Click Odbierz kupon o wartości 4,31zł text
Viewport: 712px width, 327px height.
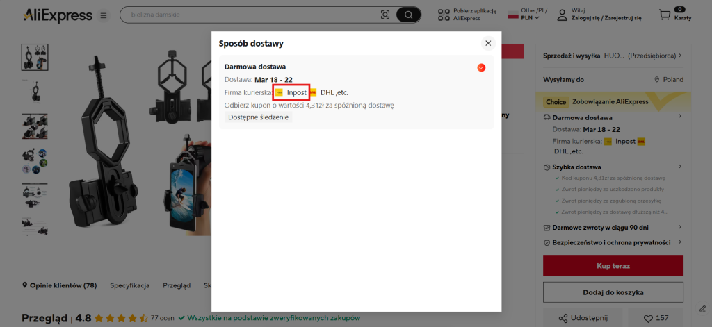309,106
